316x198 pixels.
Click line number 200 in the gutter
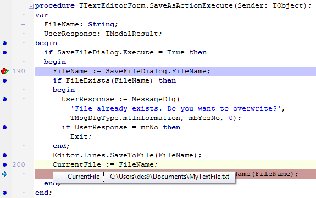tap(19, 164)
